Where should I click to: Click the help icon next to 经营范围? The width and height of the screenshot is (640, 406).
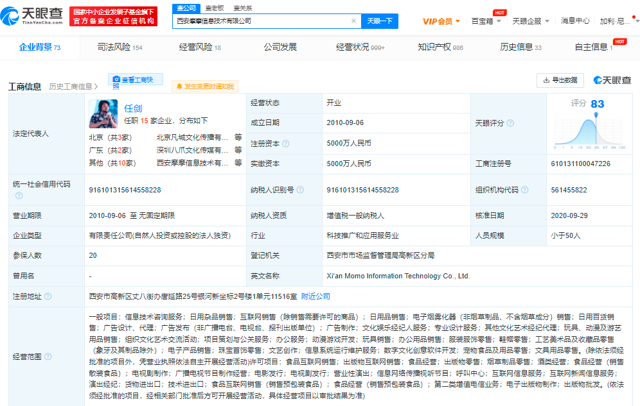point(48,357)
